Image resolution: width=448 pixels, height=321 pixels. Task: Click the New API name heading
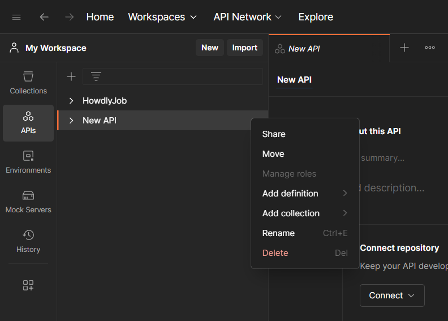[294, 80]
